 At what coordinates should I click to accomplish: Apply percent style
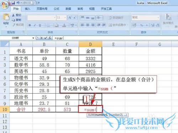(142, 25)
